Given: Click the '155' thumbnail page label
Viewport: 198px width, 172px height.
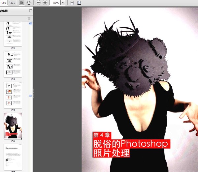Looking at the screenshot, I should click(x=13, y=110).
